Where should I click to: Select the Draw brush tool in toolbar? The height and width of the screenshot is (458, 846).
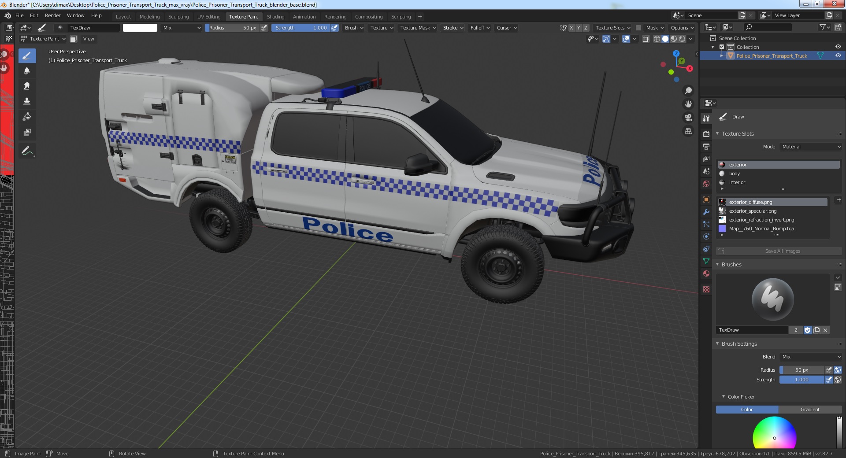point(27,55)
